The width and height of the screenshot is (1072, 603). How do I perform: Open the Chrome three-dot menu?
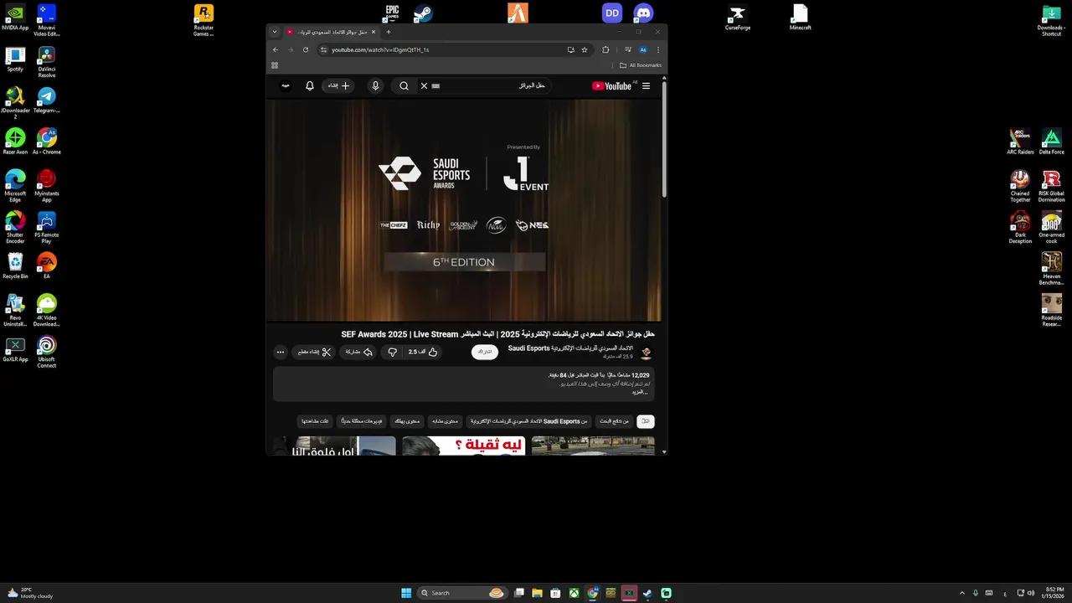(x=658, y=49)
